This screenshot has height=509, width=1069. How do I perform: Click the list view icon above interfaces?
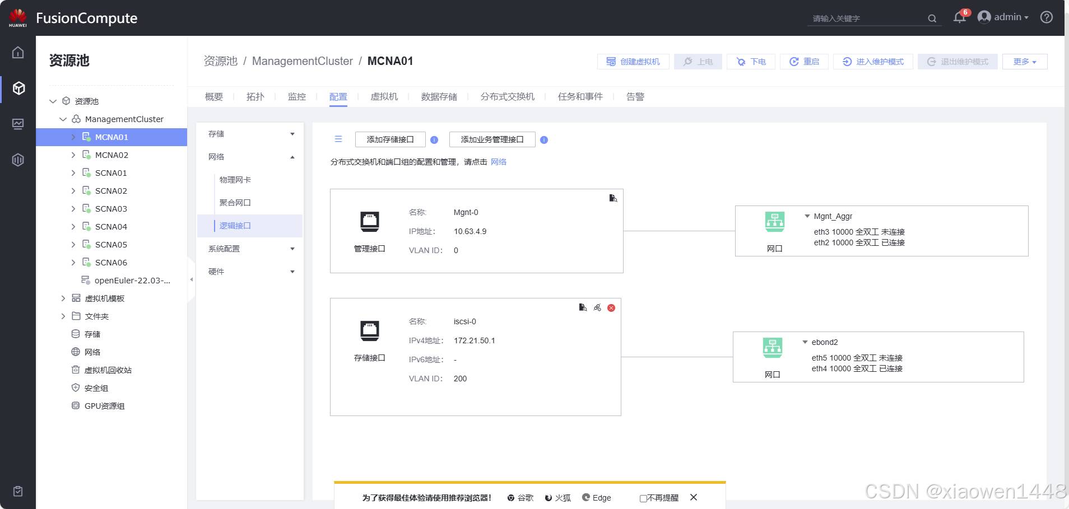click(x=338, y=139)
